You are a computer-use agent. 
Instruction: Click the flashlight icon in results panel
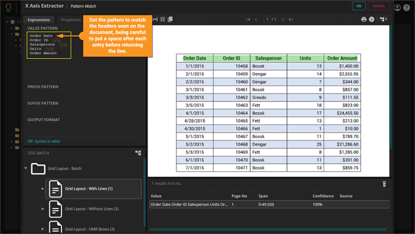[384, 184]
